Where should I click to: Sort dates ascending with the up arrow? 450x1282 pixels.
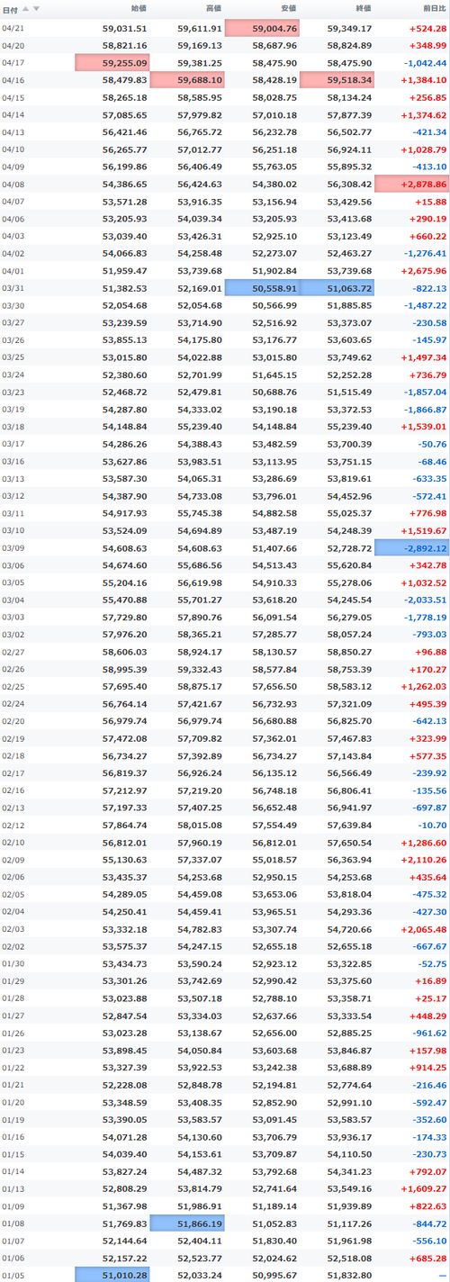pos(26,8)
